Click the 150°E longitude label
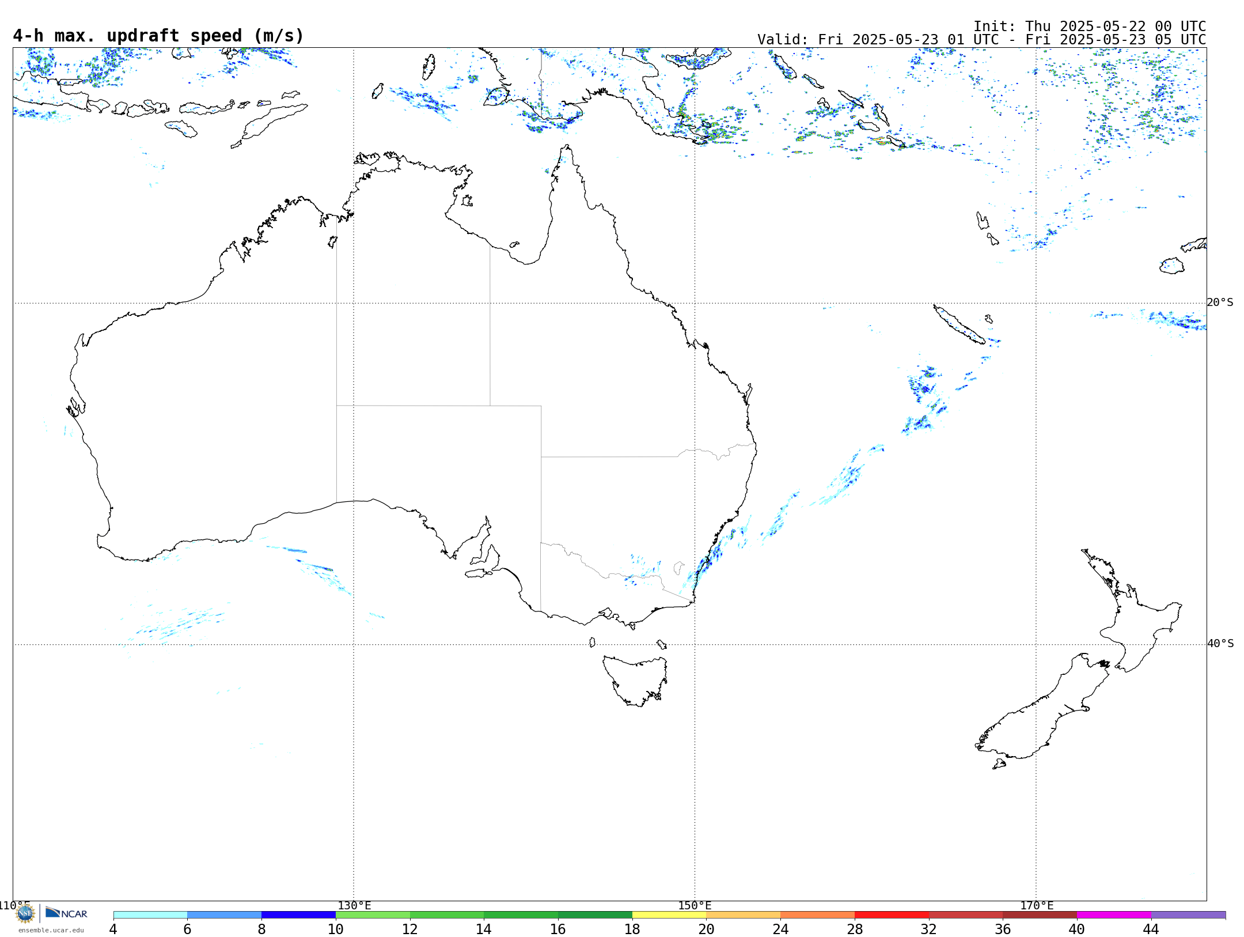Image resolution: width=1244 pixels, height=937 pixels. click(695, 906)
